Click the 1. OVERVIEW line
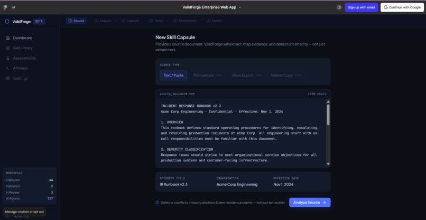The width and height of the screenshot is (426, 220). point(172,122)
